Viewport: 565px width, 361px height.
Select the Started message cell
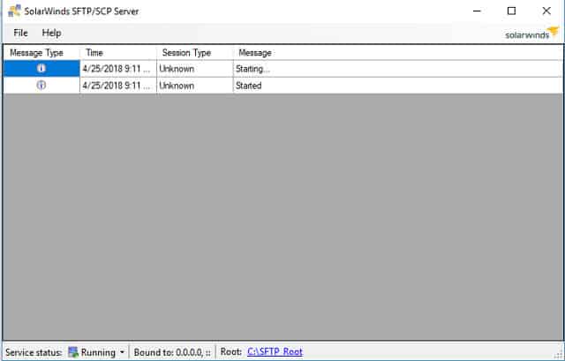point(398,86)
